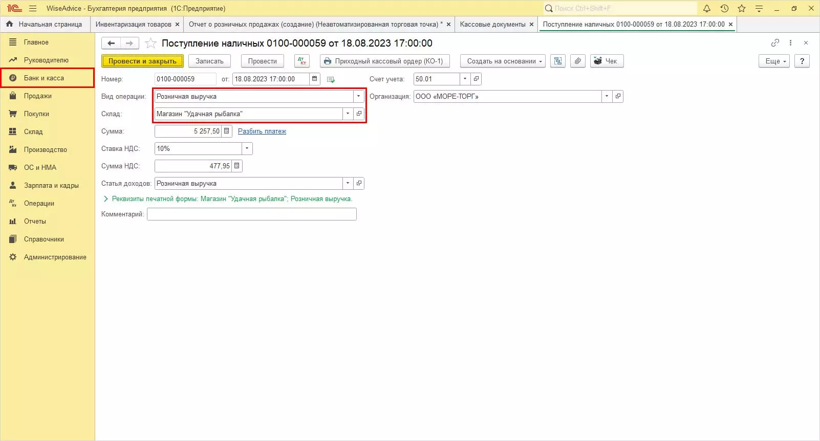820x441 pixels.
Task: Open the Главное section
Action: pos(48,42)
